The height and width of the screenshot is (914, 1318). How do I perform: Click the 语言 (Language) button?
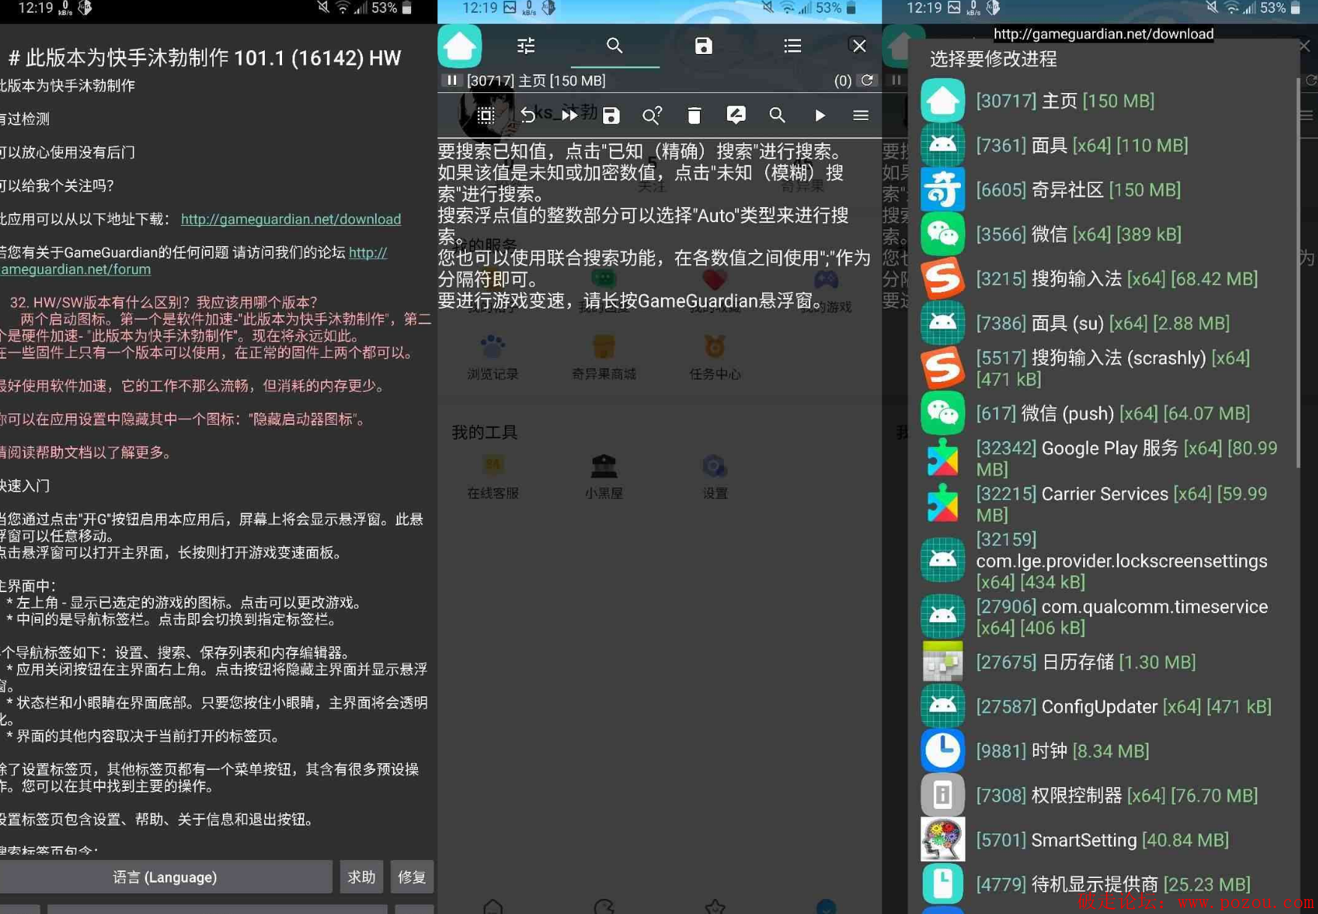pyautogui.click(x=165, y=876)
